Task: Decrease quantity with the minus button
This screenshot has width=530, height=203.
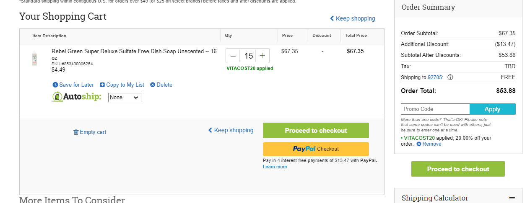Action: point(233,56)
